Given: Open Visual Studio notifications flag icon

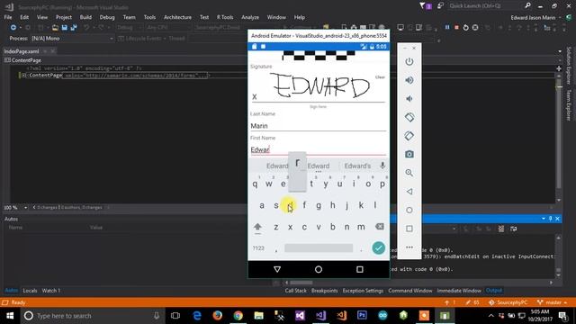Looking at the screenshot, I should [x=425, y=6].
